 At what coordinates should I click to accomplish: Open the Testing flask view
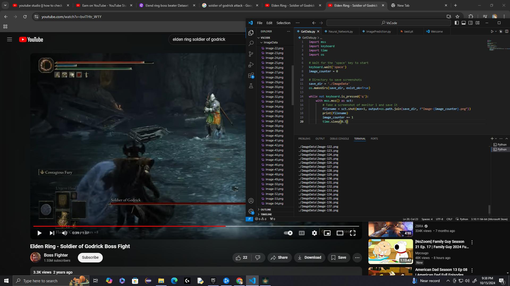coord(251,86)
